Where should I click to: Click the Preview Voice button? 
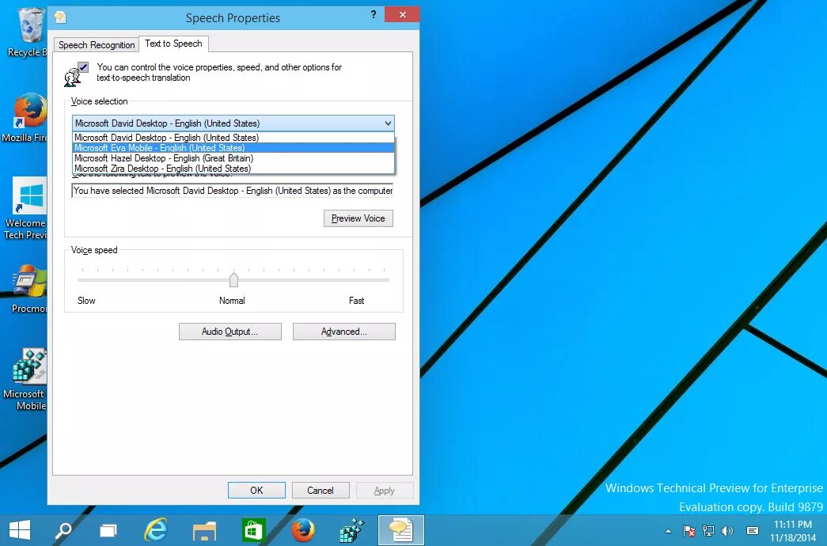(x=358, y=218)
